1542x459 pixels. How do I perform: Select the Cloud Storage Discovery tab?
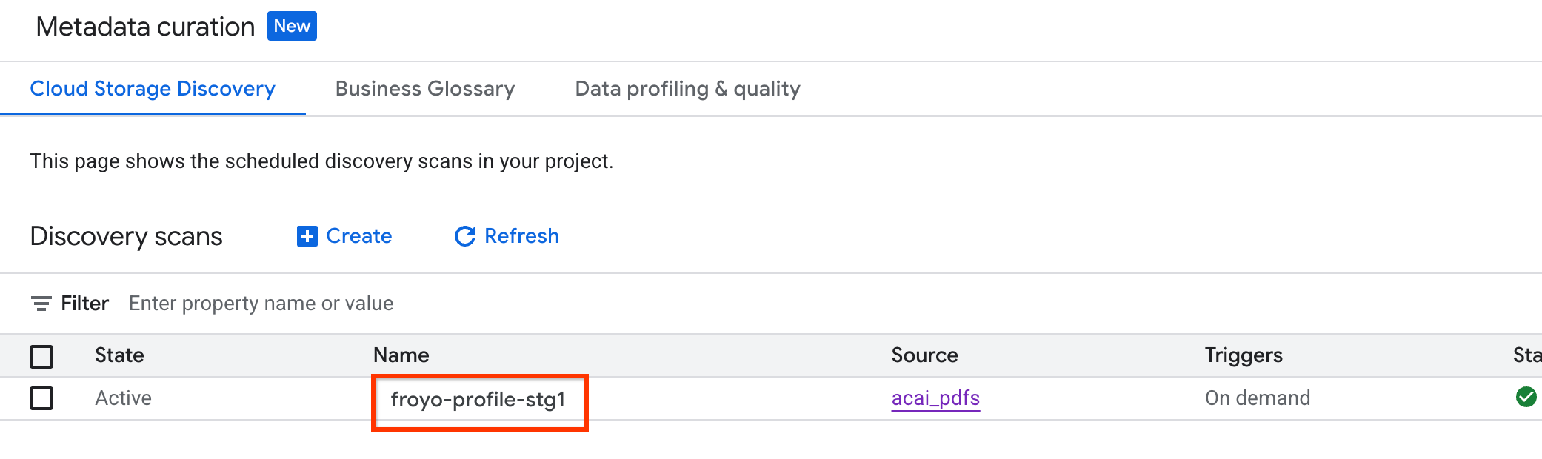[x=152, y=88]
